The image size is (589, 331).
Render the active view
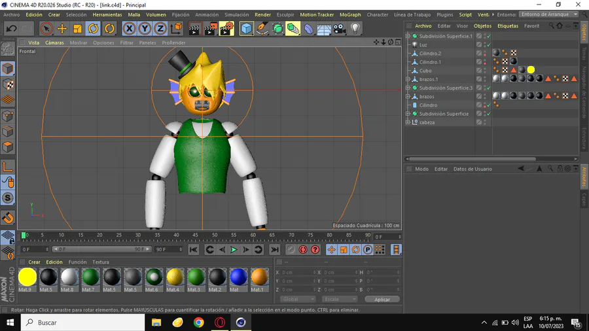point(194,29)
